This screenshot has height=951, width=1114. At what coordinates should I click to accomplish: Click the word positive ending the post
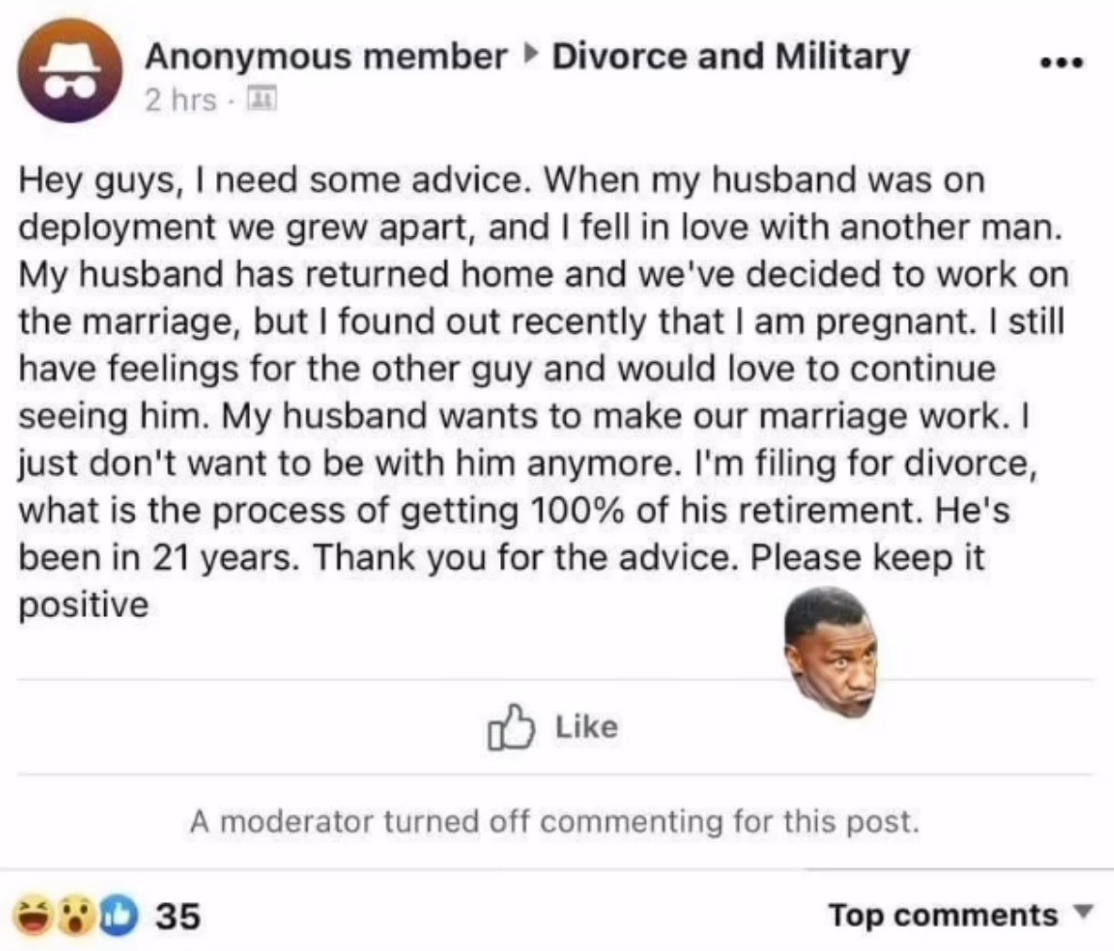[x=83, y=607]
